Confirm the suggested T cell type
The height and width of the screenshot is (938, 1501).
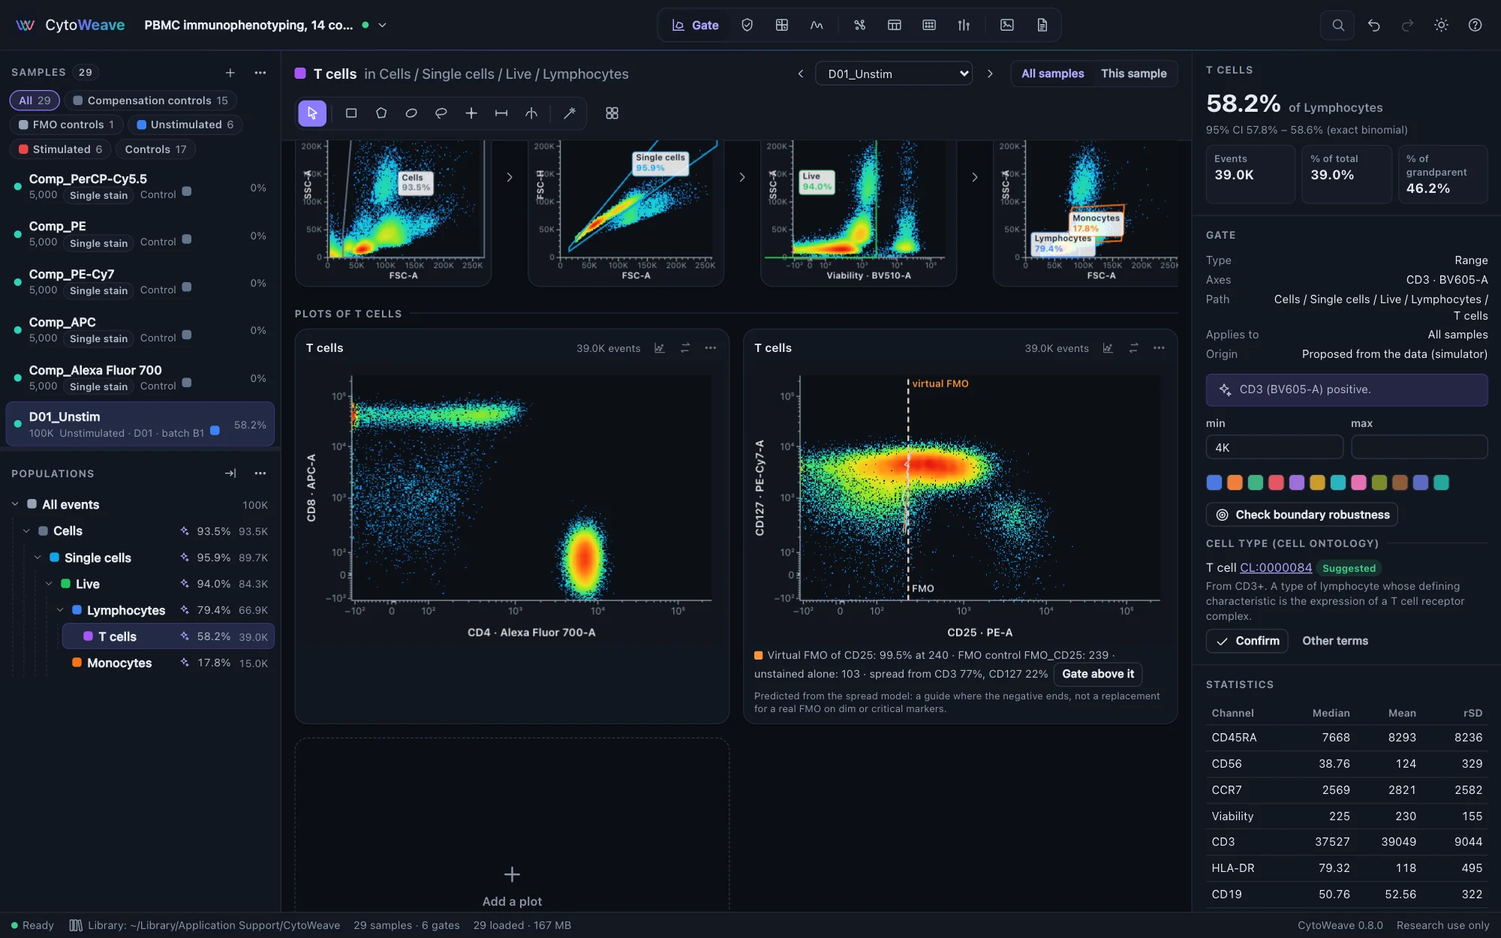[x=1247, y=641]
